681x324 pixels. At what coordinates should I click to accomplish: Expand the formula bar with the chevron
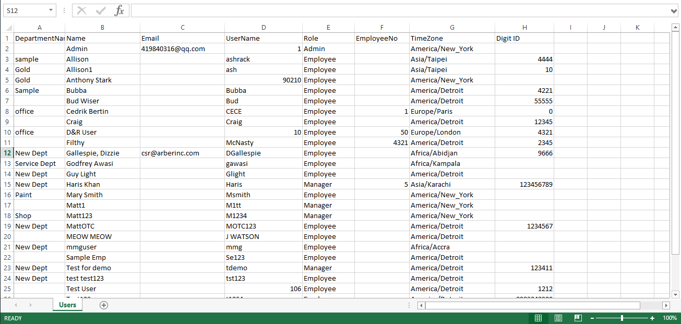click(x=675, y=10)
